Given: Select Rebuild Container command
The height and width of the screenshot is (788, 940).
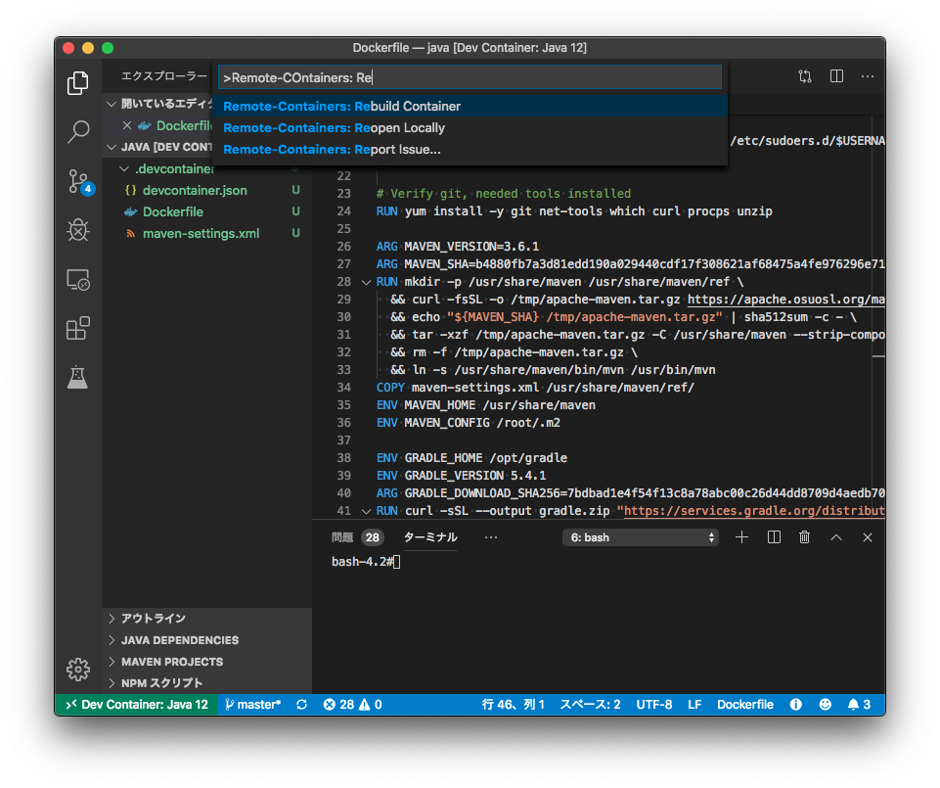Looking at the screenshot, I should (x=470, y=107).
